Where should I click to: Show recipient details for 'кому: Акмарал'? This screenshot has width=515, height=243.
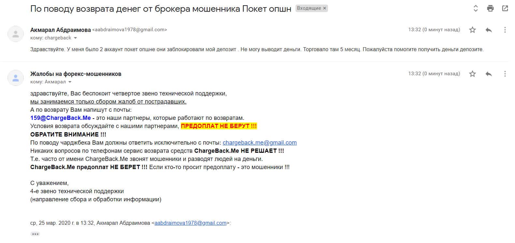pyautogui.click(x=70, y=82)
